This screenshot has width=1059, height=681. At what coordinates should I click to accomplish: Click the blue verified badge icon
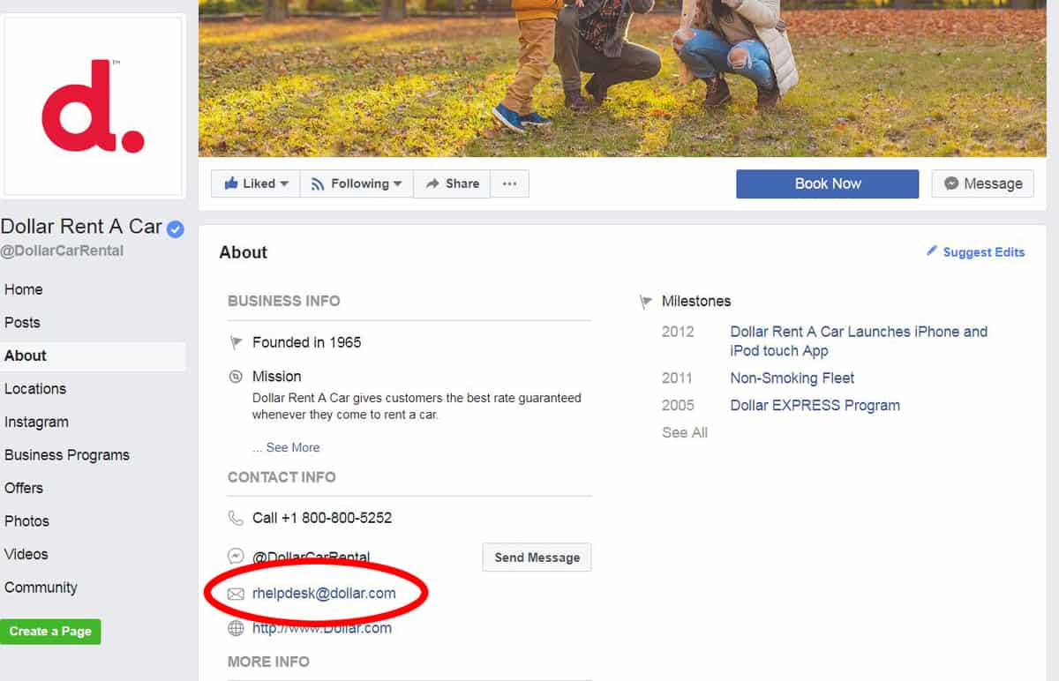[x=176, y=229]
